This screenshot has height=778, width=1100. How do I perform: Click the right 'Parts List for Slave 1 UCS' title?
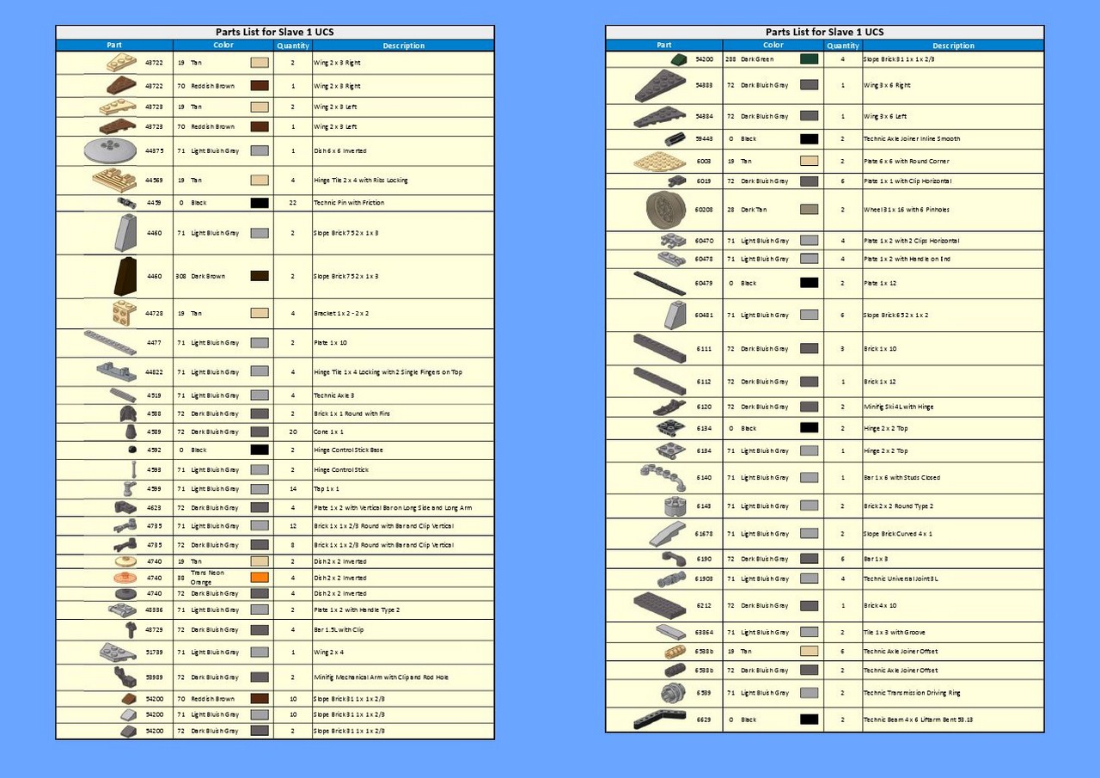tap(825, 32)
